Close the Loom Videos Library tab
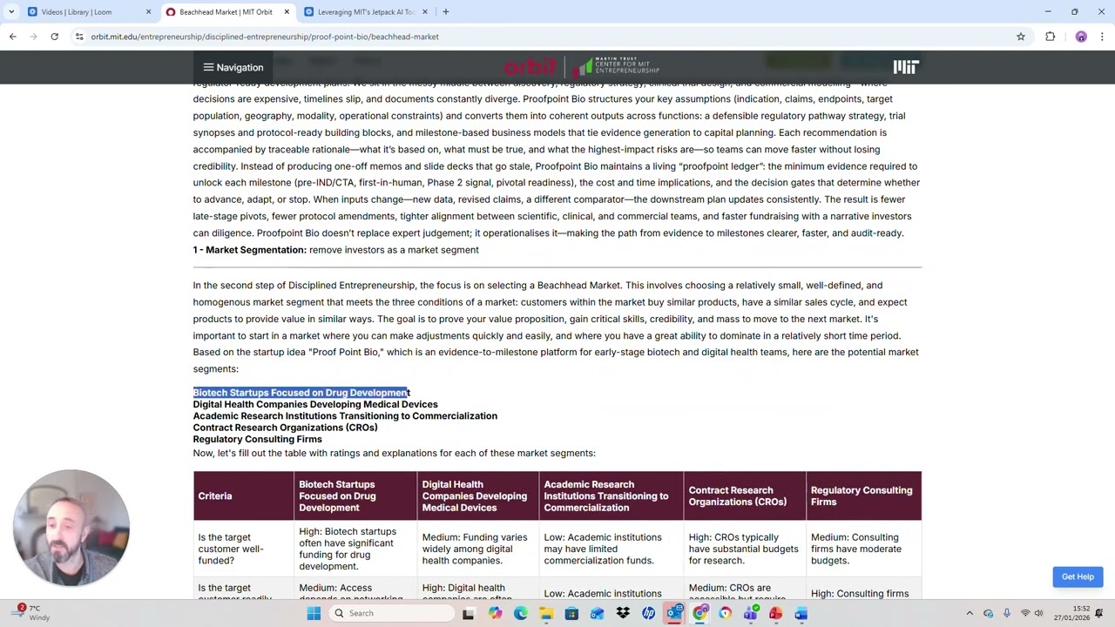This screenshot has height=627, width=1115. coord(148,12)
